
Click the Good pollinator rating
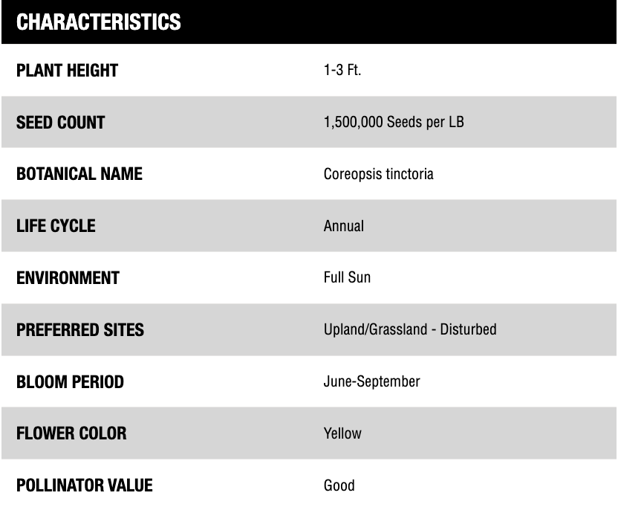[339, 485]
